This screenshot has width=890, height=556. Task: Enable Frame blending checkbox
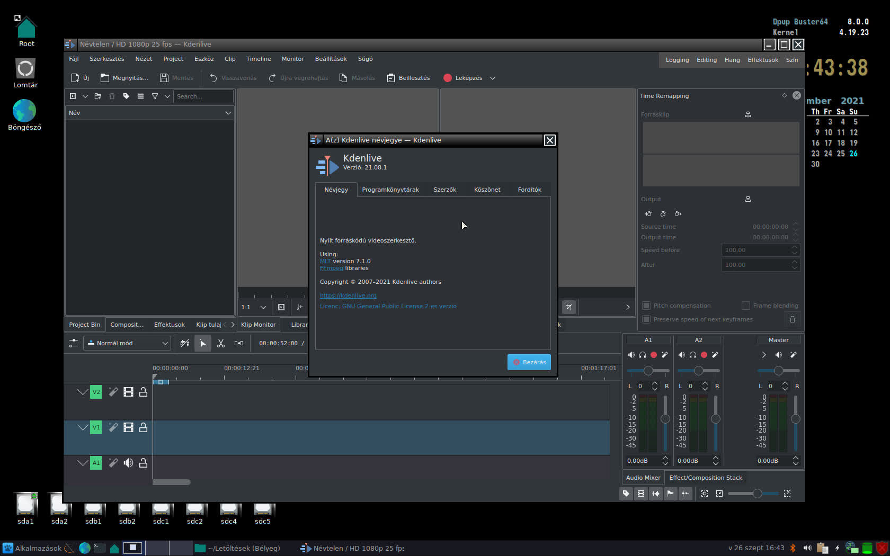click(x=746, y=306)
